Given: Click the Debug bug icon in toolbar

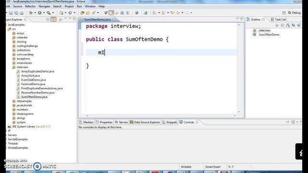Looking at the screenshot, I should (31, 13).
